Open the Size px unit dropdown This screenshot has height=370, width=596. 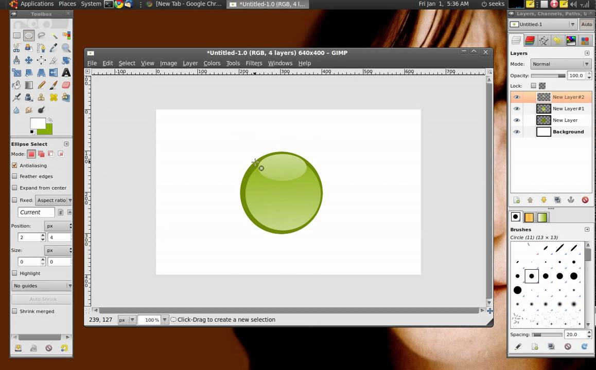coord(58,250)
